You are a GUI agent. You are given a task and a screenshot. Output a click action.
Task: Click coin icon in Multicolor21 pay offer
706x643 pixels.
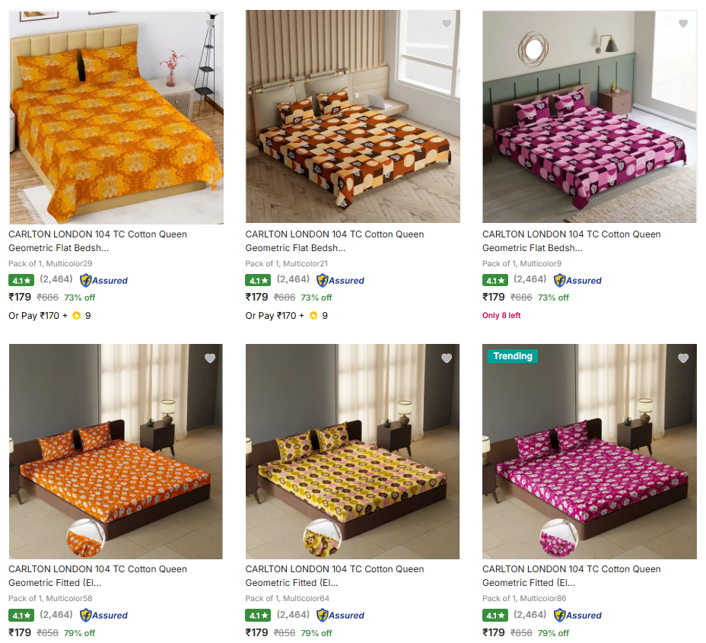313,316
